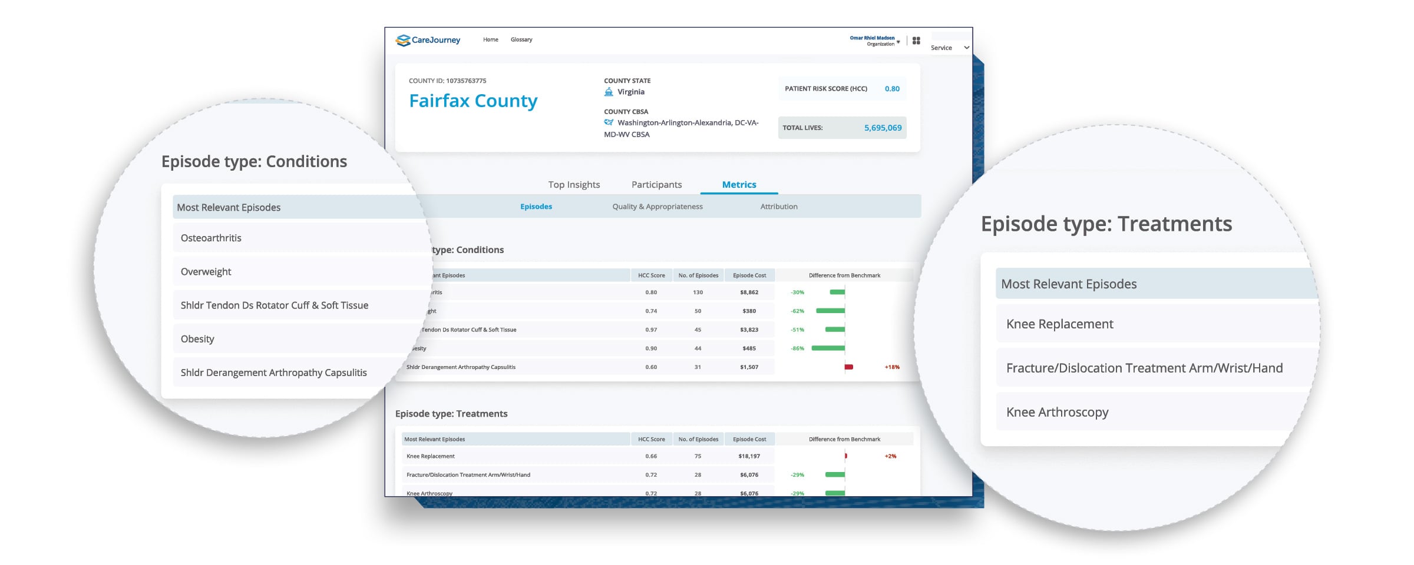Click the Virginia state capitol icon
Screen dimensions: 1414x565
[609, 92]
